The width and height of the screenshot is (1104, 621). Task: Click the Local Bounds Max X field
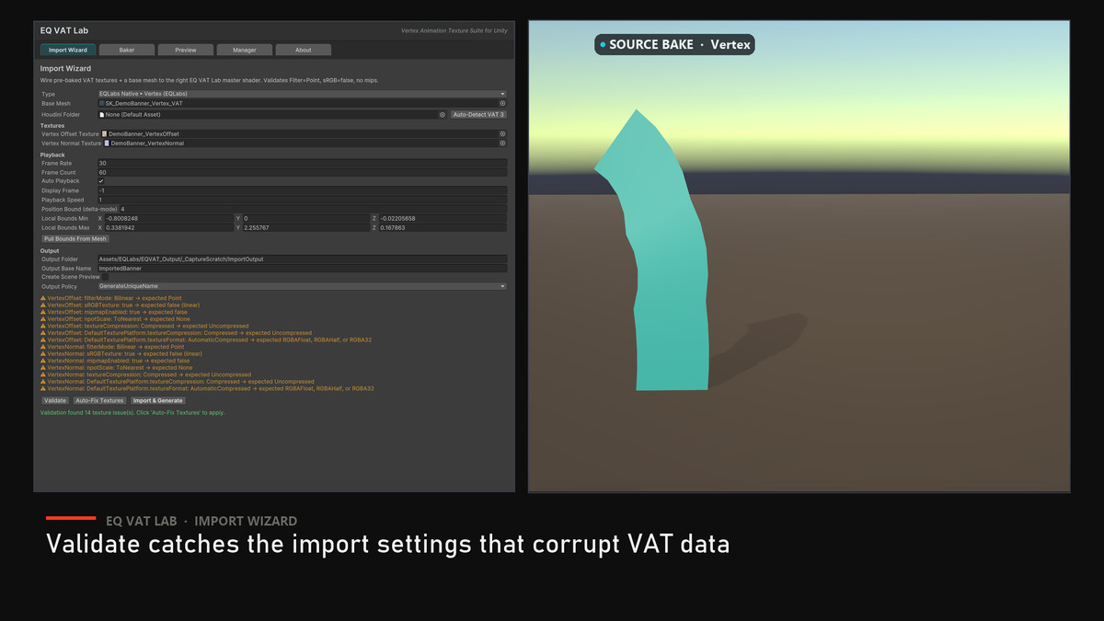pyautogui.click(x=168, y=227)
